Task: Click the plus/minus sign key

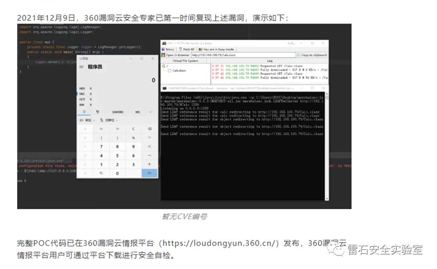Action: (x=101, y=173)
